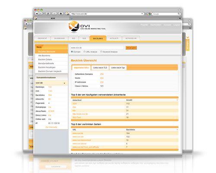Open the SEM main tab
The height and width of the screenshot is (173, 216).
tap(84, 38)
